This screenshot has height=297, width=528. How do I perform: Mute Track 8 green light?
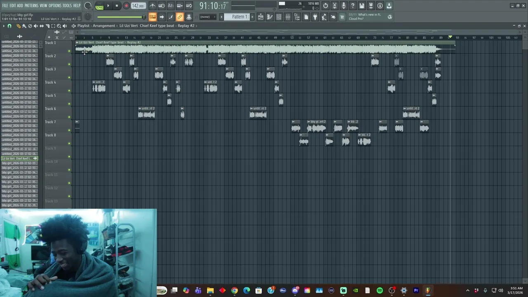[69, 144]
